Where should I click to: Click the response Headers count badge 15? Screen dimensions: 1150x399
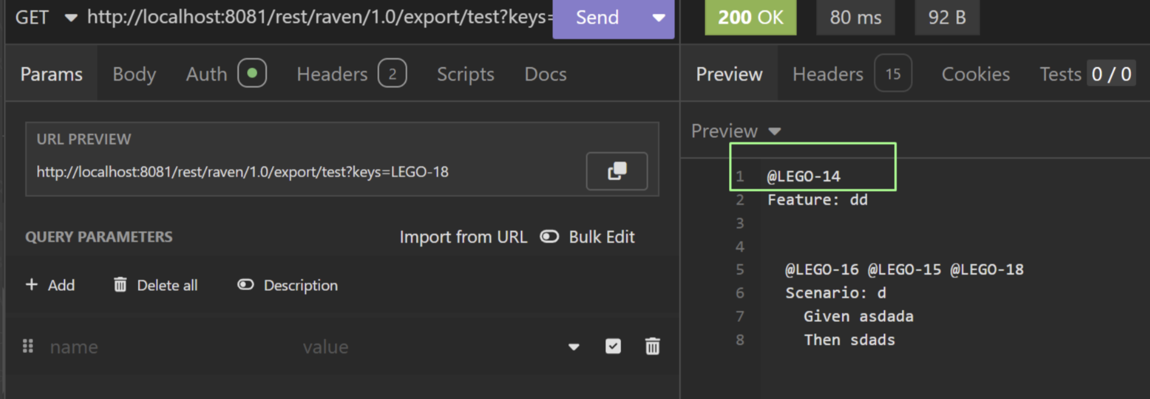[892, 74]
